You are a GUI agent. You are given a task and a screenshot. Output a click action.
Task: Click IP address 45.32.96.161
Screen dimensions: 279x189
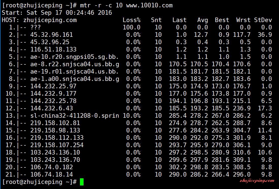pyautogui.click(x=52, y=35)
